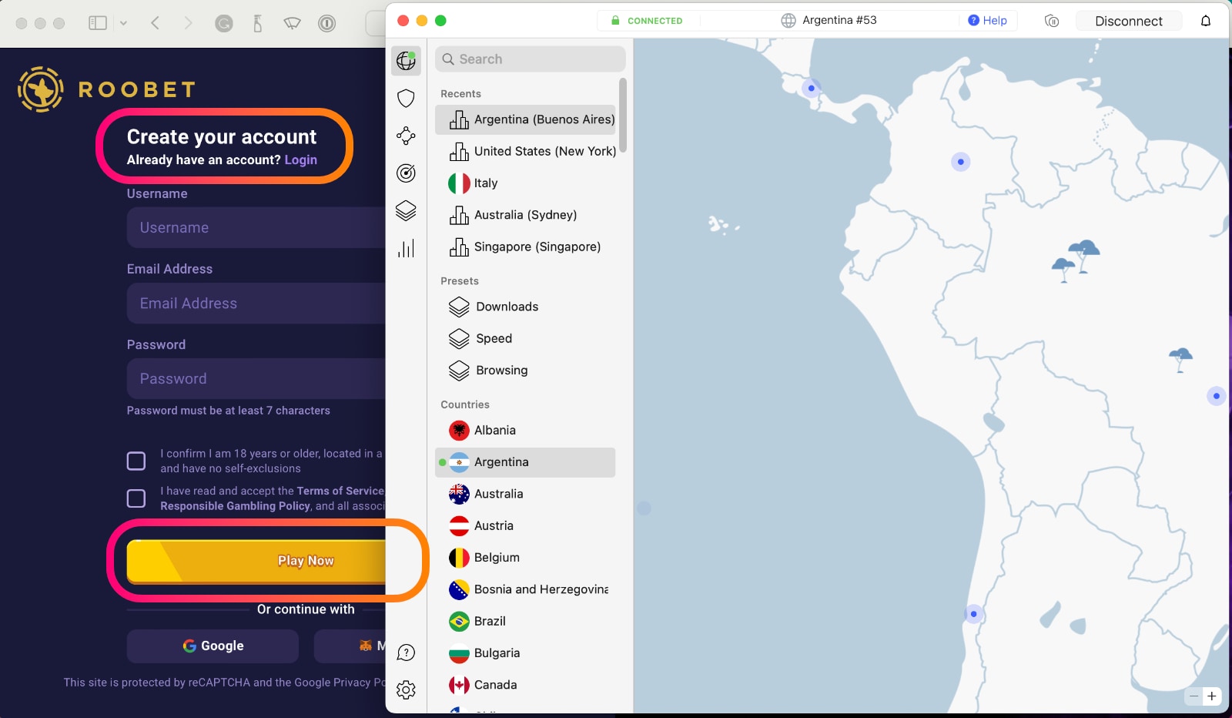The width and height of the screenshot is (1232, 718).
Task: Select Singapore (Singapore) recent server
Action: (525, 247)
